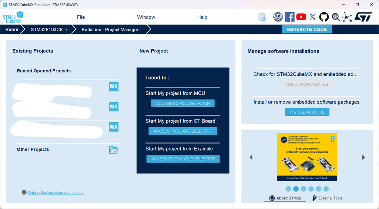Show previous banner with left arrow

[251, 157]
